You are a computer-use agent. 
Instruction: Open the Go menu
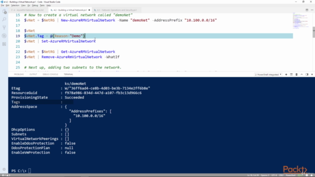29,5
